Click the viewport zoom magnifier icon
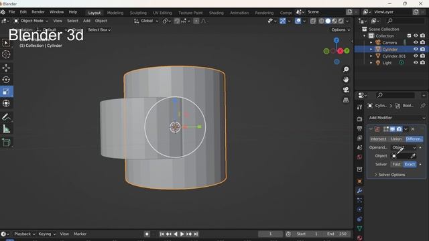Viewport: 429px width, 241px height. click(x=346, y=70)
